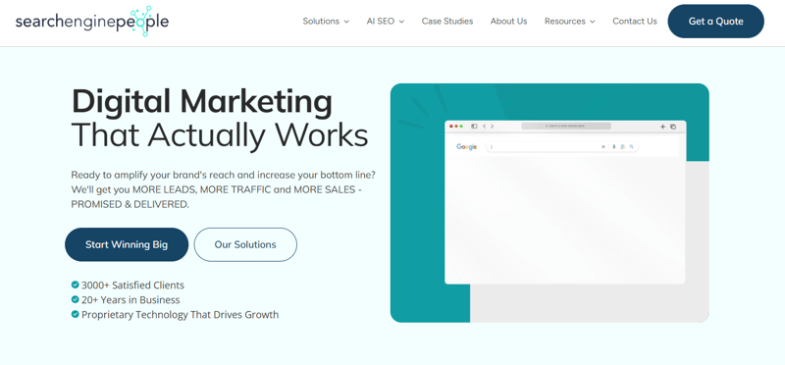This screenshot has height=365, width=785.
Task: Click the sidebar icon in mock browser toolbar
Action: tap(474, 127)
